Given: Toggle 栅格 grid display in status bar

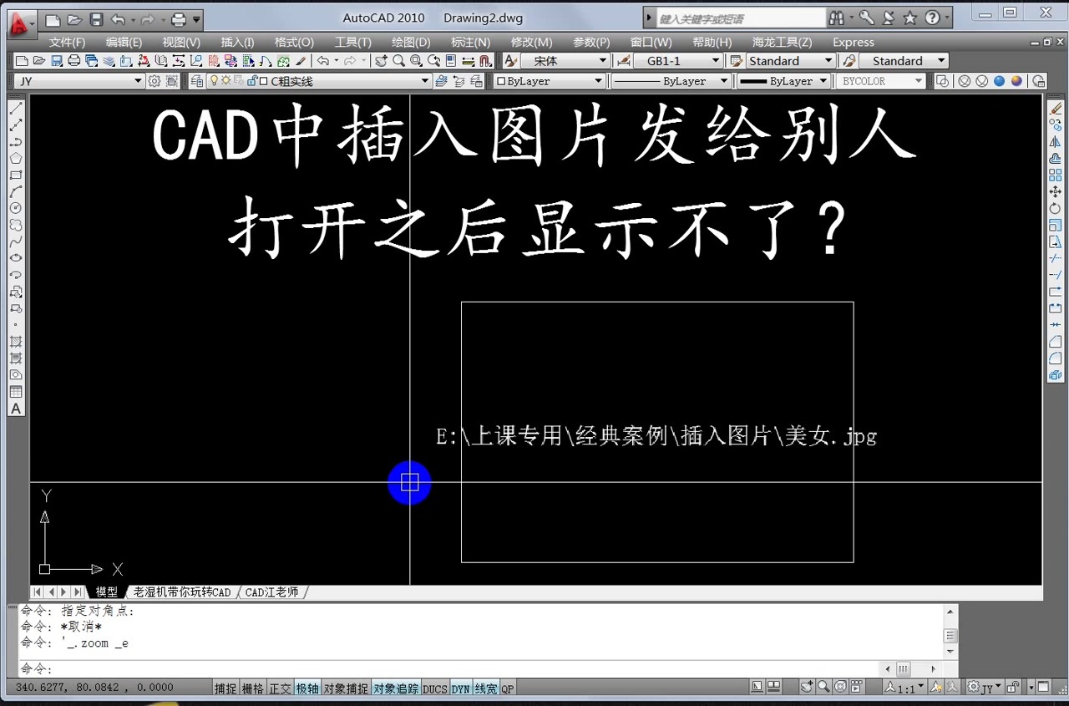Looking at the screenshot, I should click(253, 688).
